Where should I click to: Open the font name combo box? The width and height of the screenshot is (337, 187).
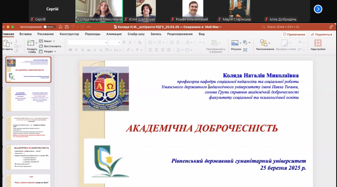pyautogui.click(x=88, y=42)
